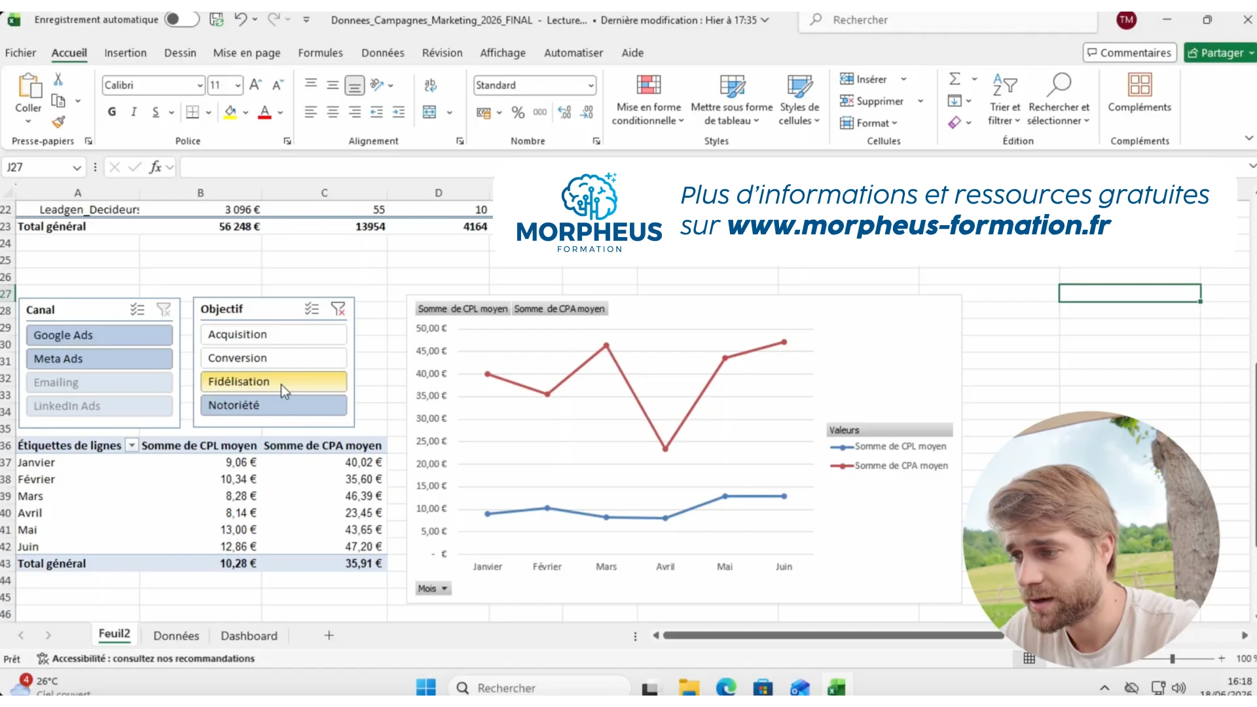Click center horizontal alignment icon

click(x=333, y=112)
